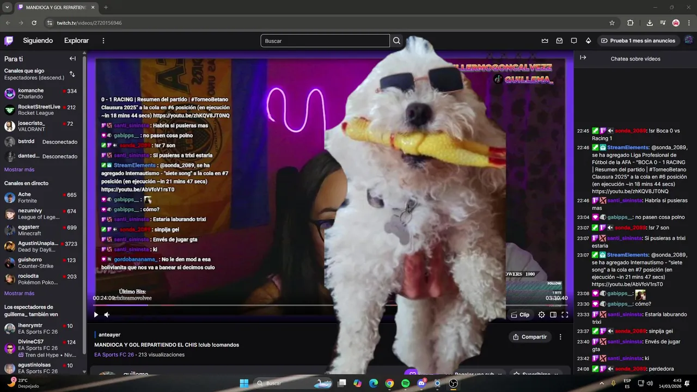Open the three-dot more menu beside Explorar

(103, 41)
